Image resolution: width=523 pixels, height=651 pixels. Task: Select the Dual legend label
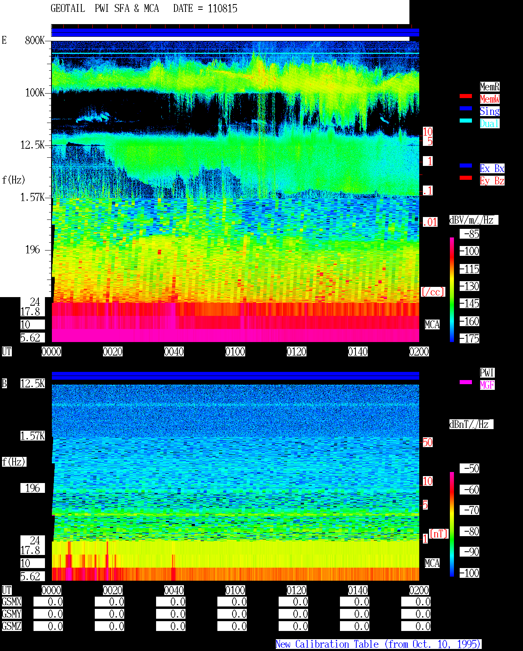coord(489,123)
